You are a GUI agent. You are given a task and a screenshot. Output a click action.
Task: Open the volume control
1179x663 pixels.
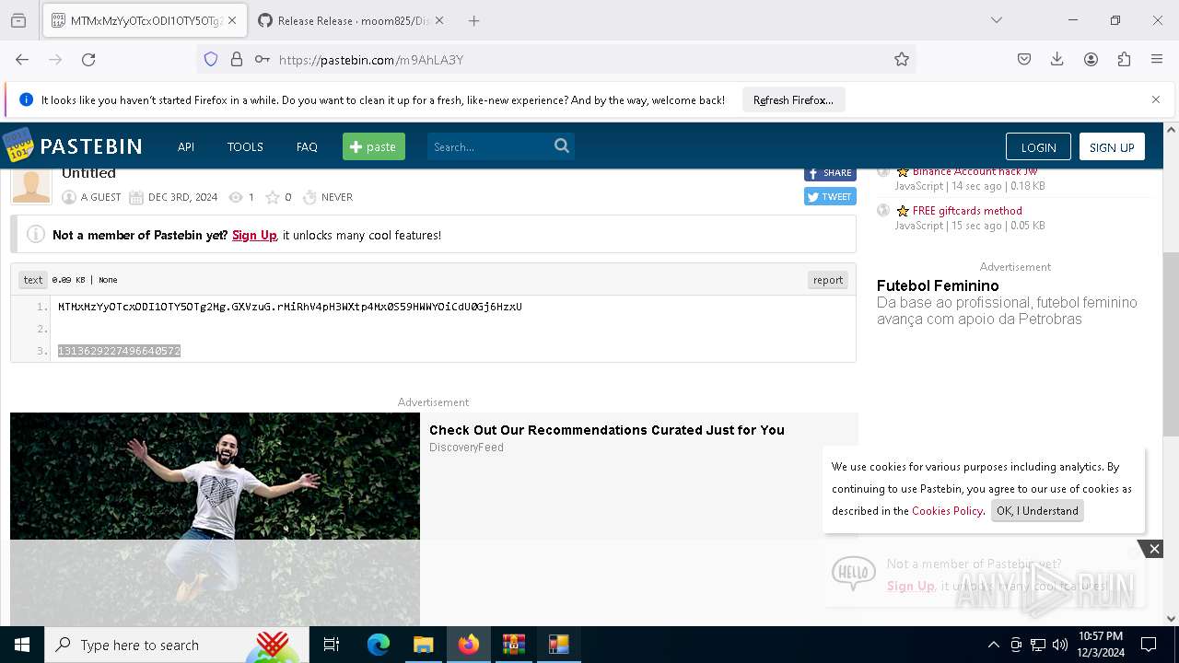1060,645
